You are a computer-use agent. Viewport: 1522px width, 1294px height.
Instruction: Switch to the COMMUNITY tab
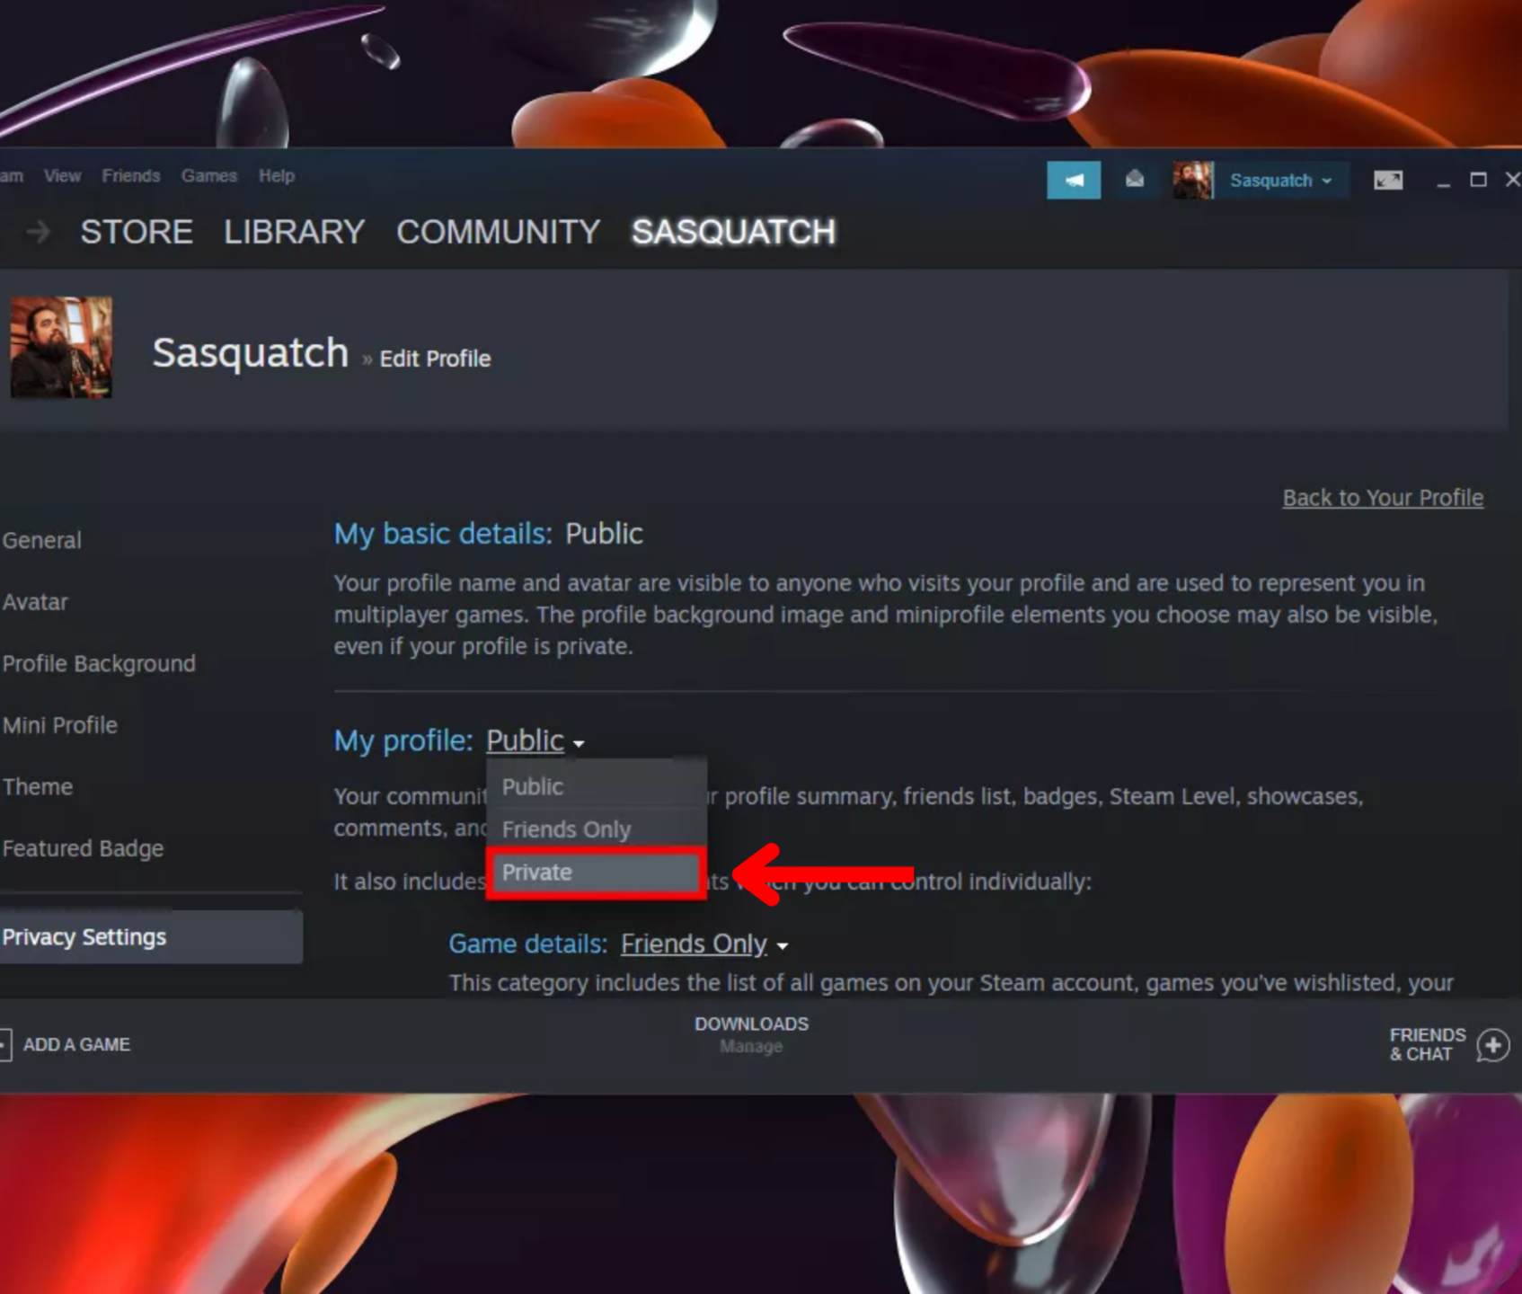[x=498, y=232]
